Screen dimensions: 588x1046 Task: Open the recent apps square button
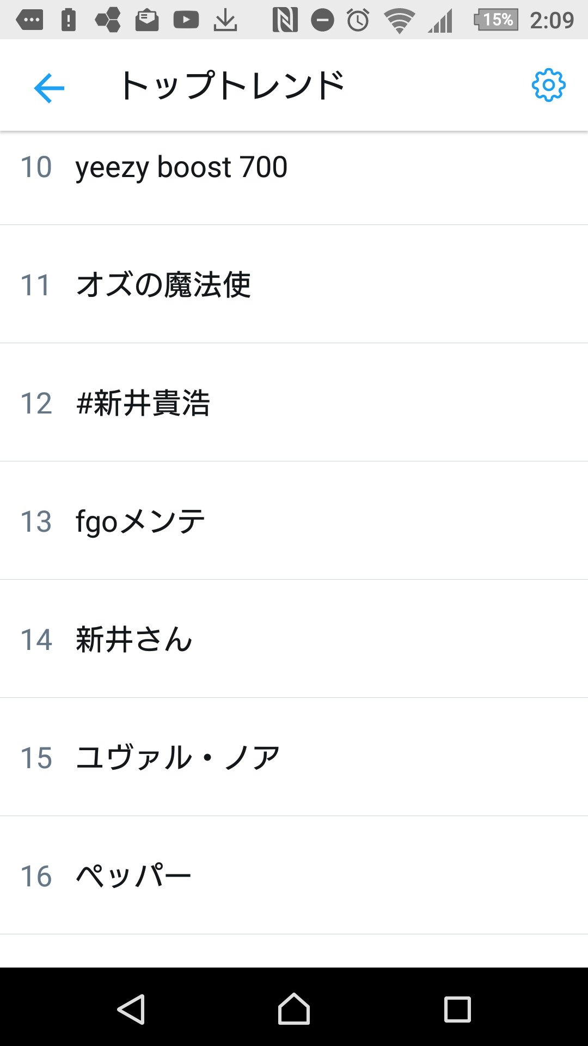tap(457, 1009)
